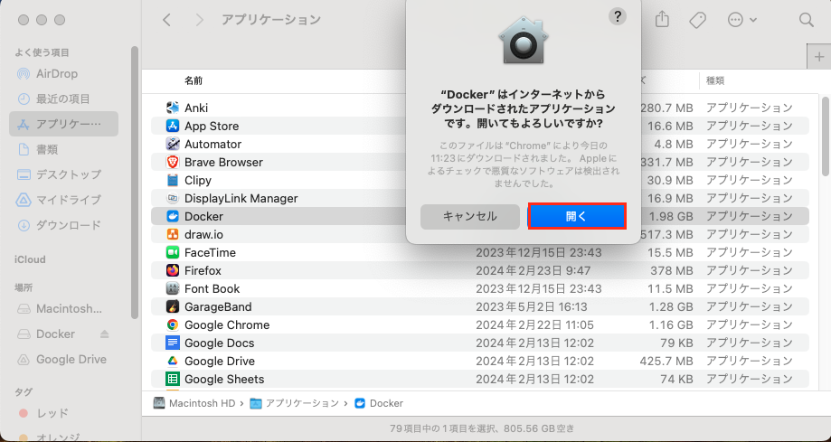Click the search magnifier icon

806,20
